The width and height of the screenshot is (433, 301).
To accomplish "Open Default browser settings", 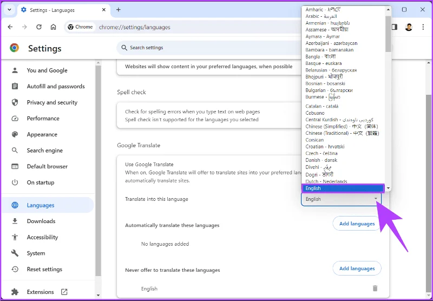I will click(47, 167).
